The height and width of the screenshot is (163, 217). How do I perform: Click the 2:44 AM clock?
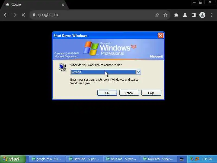[x=207, y=159]
